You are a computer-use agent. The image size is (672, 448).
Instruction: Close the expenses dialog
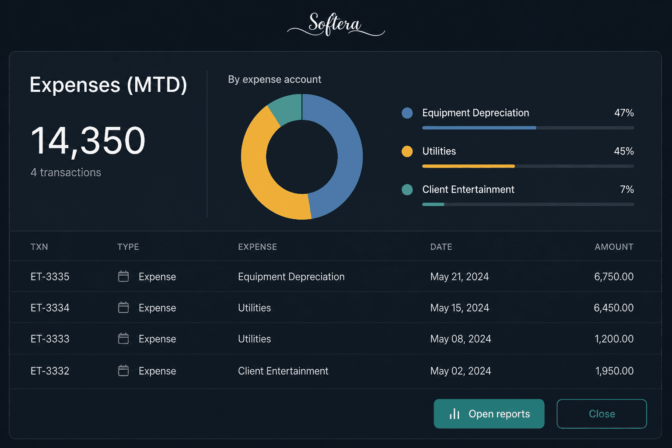click(602, 414)
